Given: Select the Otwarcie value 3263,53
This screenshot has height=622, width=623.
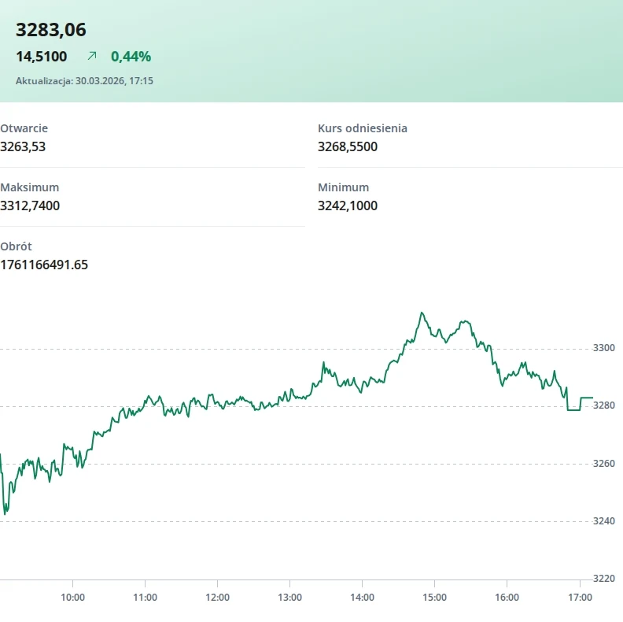Looking at the screenshot, I should click(x=23, y=146).
